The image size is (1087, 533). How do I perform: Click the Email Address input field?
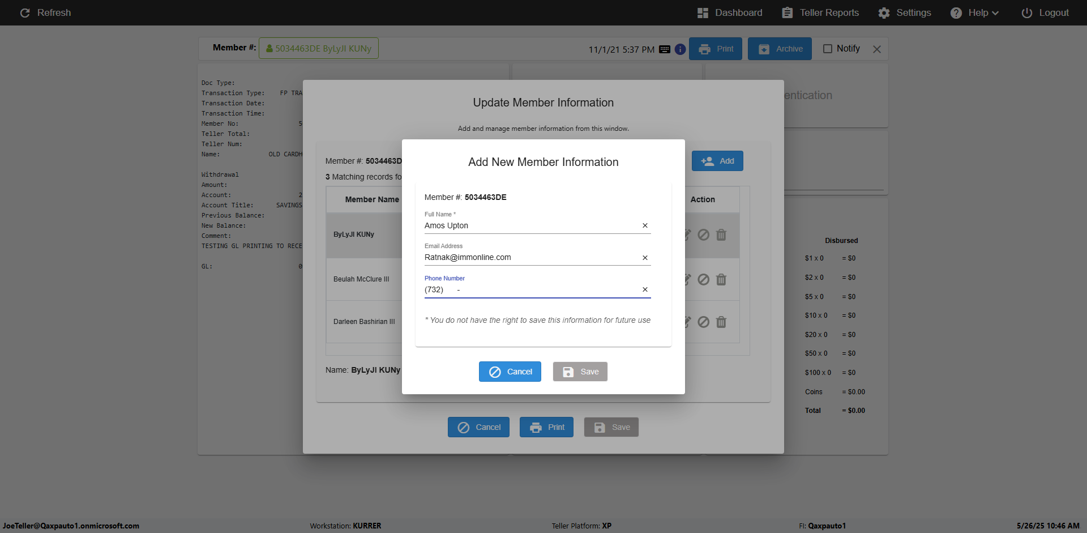click(x=531, y=257)
